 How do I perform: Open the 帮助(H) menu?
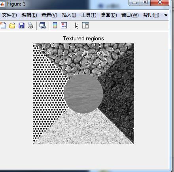tap(151, 15)
